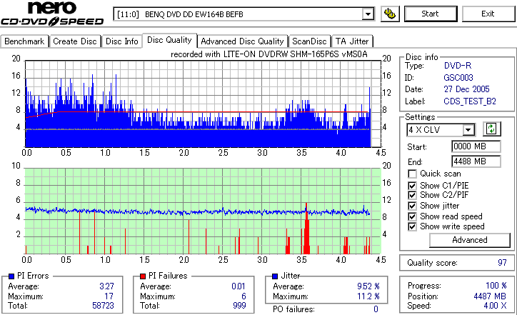
Task: Click the Start button
Action: [431, 14]
